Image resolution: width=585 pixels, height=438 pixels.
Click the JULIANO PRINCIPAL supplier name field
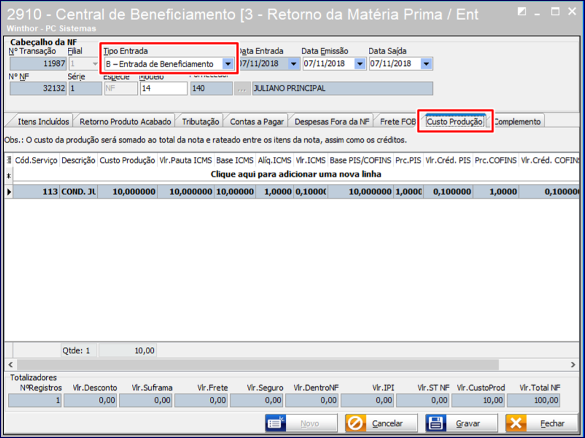[x=343, y=89]
